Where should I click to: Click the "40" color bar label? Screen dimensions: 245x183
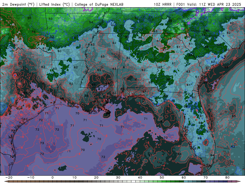(140, 178)
